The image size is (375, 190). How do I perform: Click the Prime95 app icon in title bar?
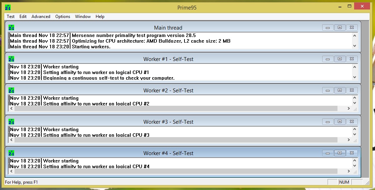click(8, 7)
